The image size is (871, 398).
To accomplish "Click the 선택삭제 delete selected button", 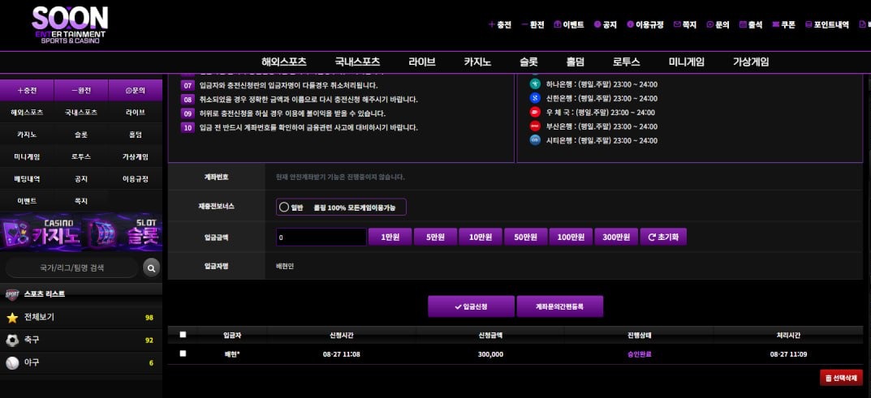I will tap(841, 378).
